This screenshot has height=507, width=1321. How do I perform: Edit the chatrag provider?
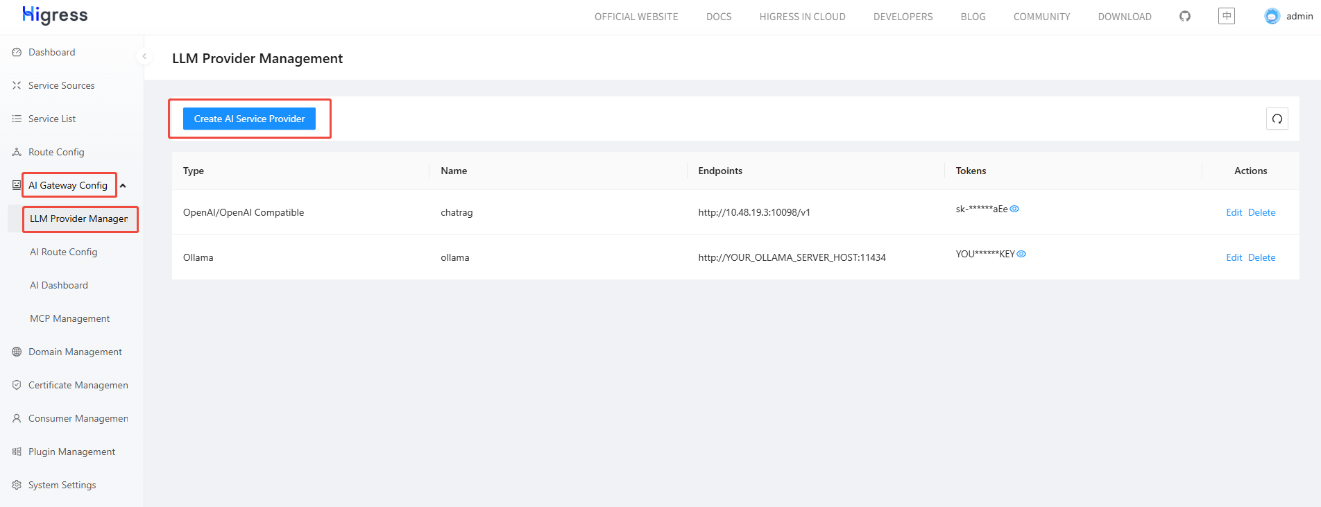1234,212
